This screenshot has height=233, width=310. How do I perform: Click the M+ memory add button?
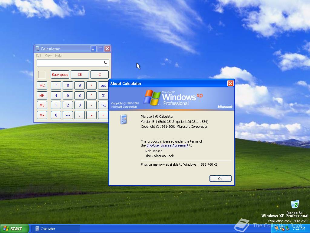coord(42,115)
